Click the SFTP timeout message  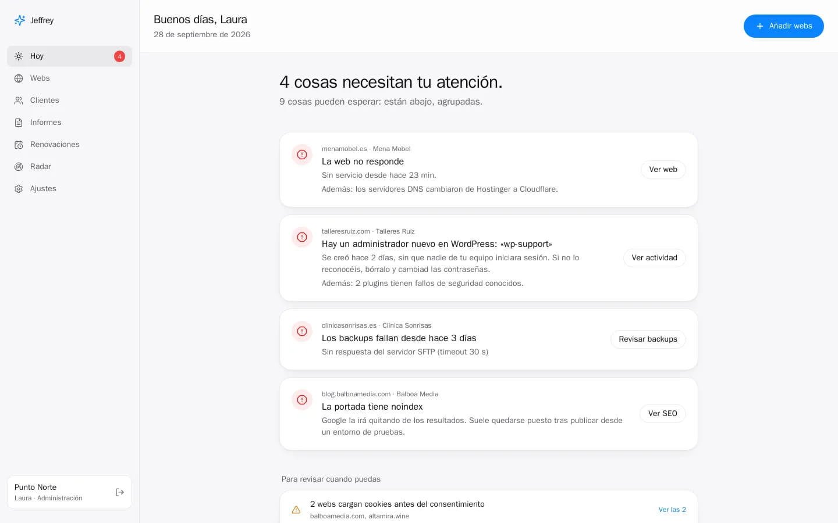tap(405, 352)
